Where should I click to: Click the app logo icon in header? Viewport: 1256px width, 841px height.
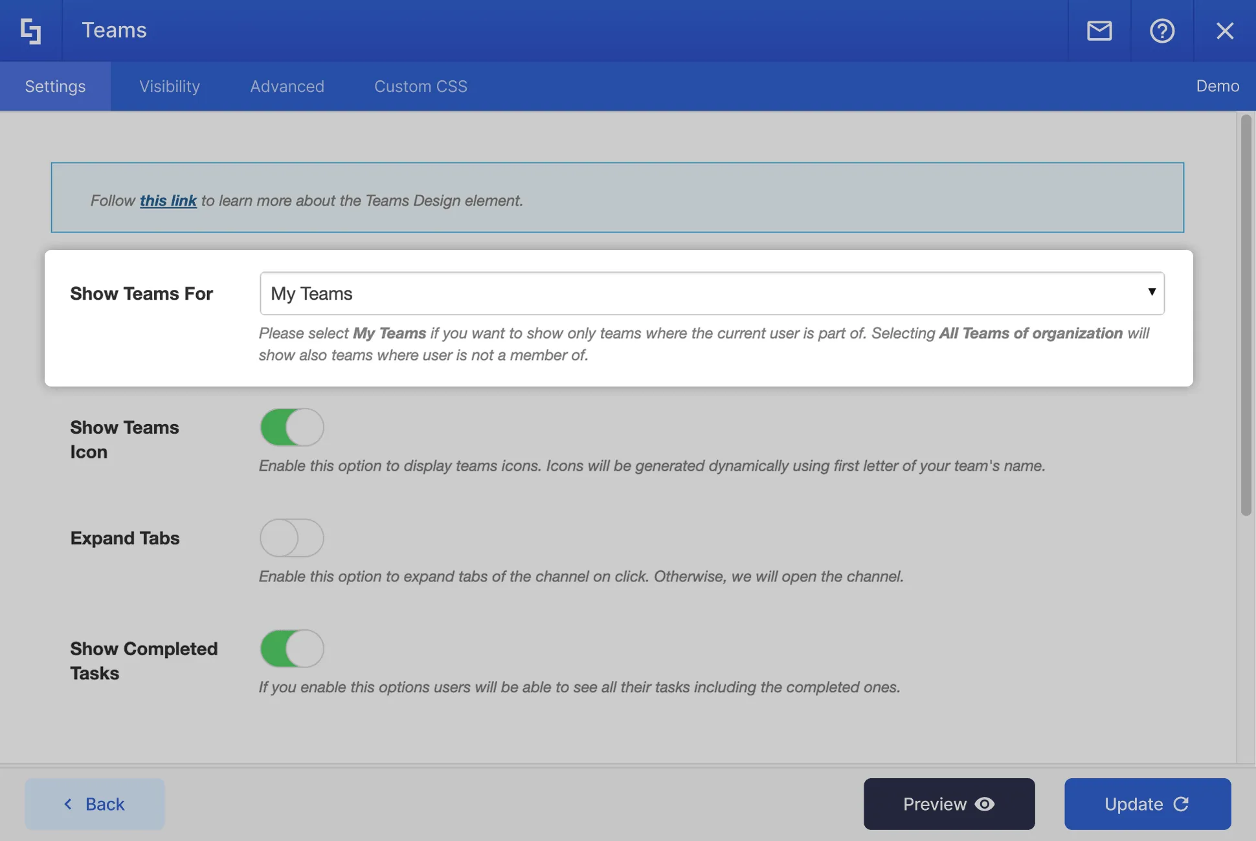30,30
